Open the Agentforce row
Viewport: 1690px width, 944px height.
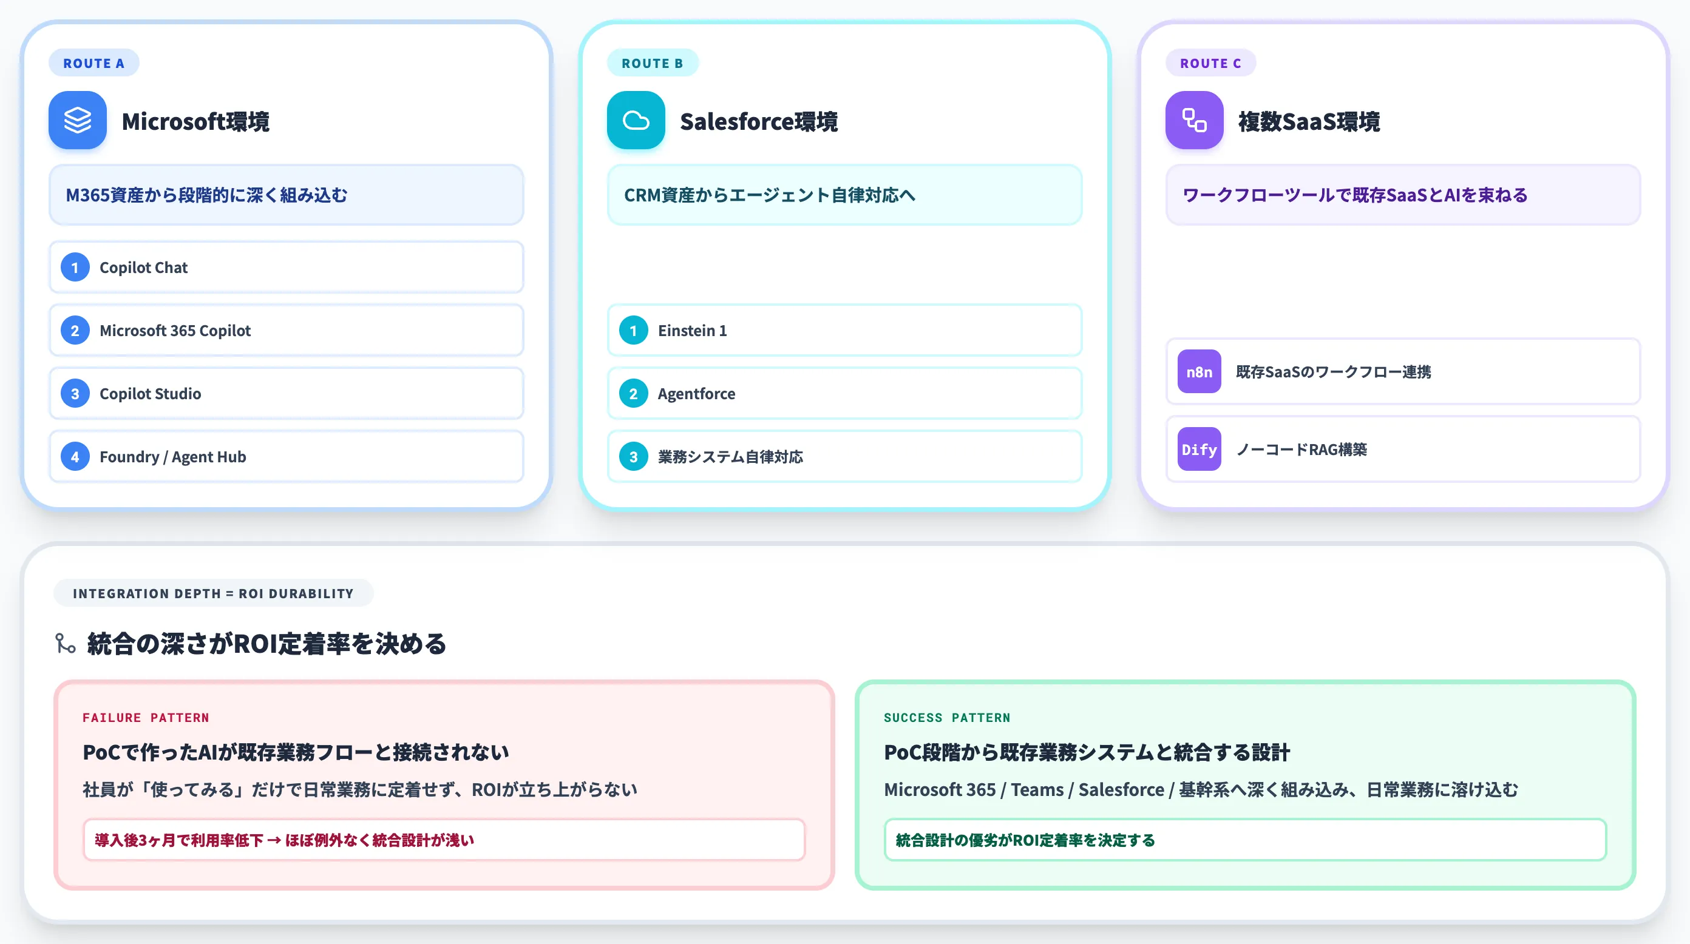point(844,393)
